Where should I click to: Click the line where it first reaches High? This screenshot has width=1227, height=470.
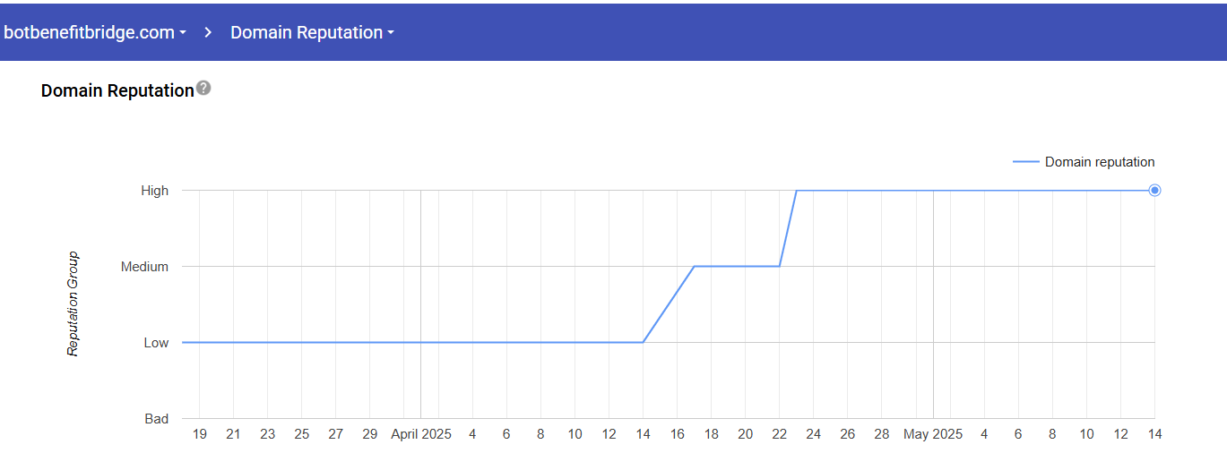797,190
